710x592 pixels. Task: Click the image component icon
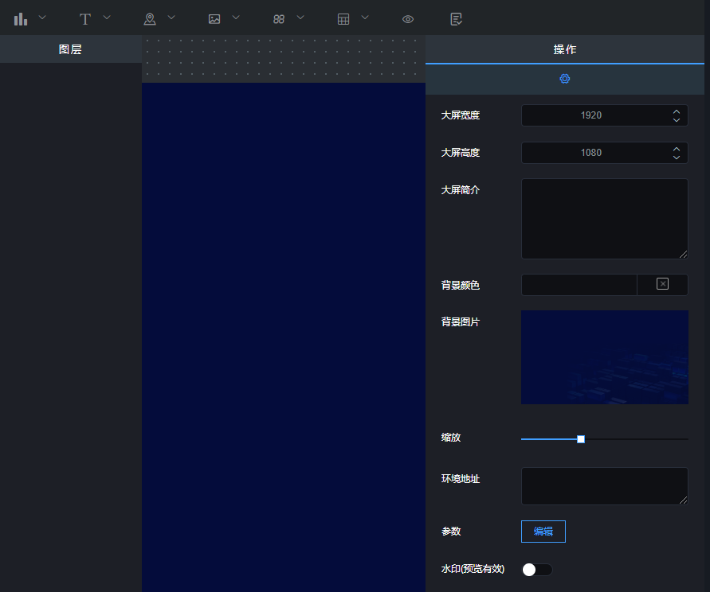[x=214, y=18]
